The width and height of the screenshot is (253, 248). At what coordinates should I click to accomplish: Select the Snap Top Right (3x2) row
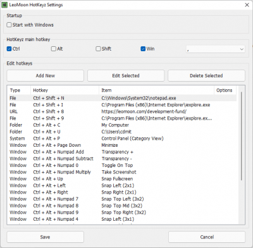click(x=122, y=213)
